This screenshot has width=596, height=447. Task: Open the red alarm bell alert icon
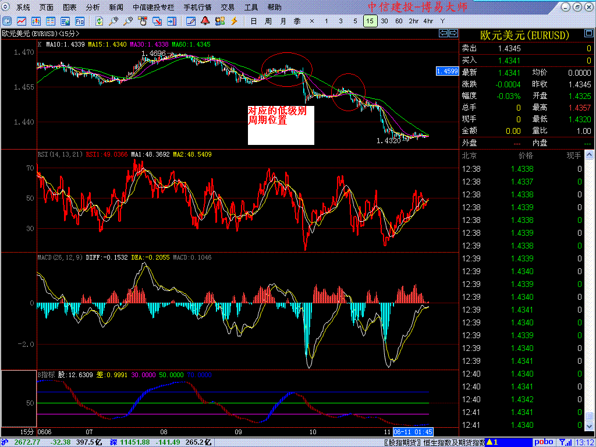(x=205, y=21)
